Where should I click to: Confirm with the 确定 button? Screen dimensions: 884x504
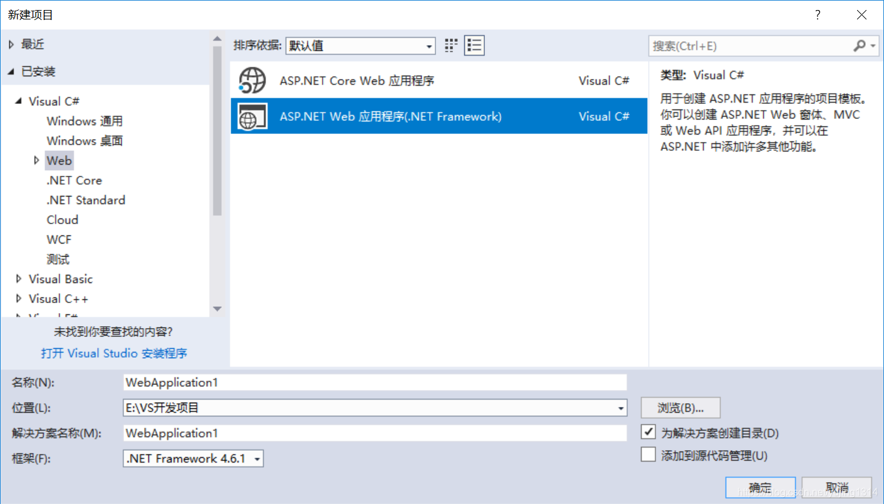click(761, 488)
